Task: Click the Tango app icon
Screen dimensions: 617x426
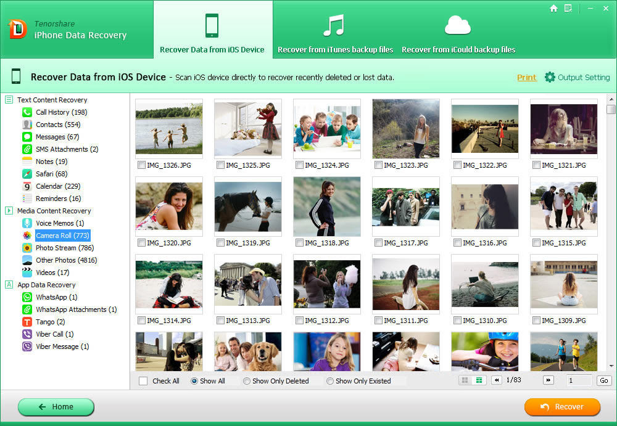Action: tap(27, 322)
